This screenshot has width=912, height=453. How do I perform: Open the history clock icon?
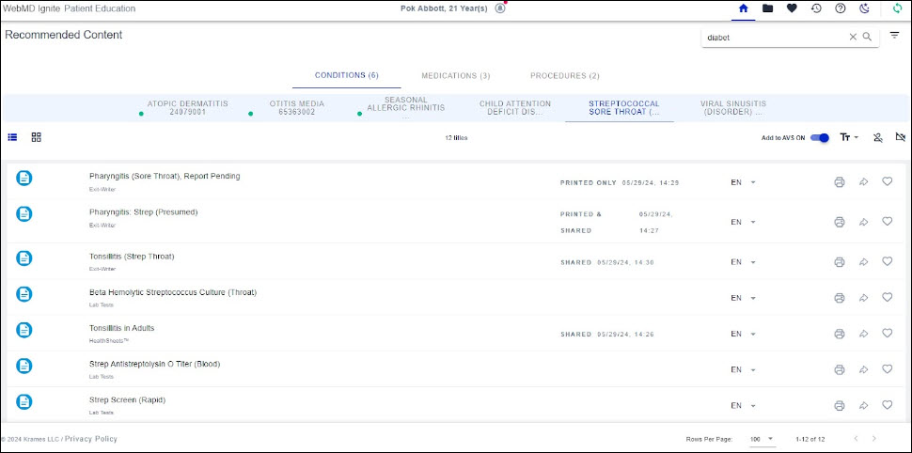point(816,8)
